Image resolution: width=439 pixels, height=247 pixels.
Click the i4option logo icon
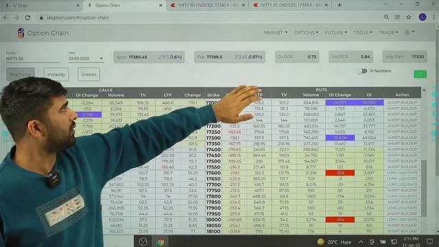click(21, 33)
